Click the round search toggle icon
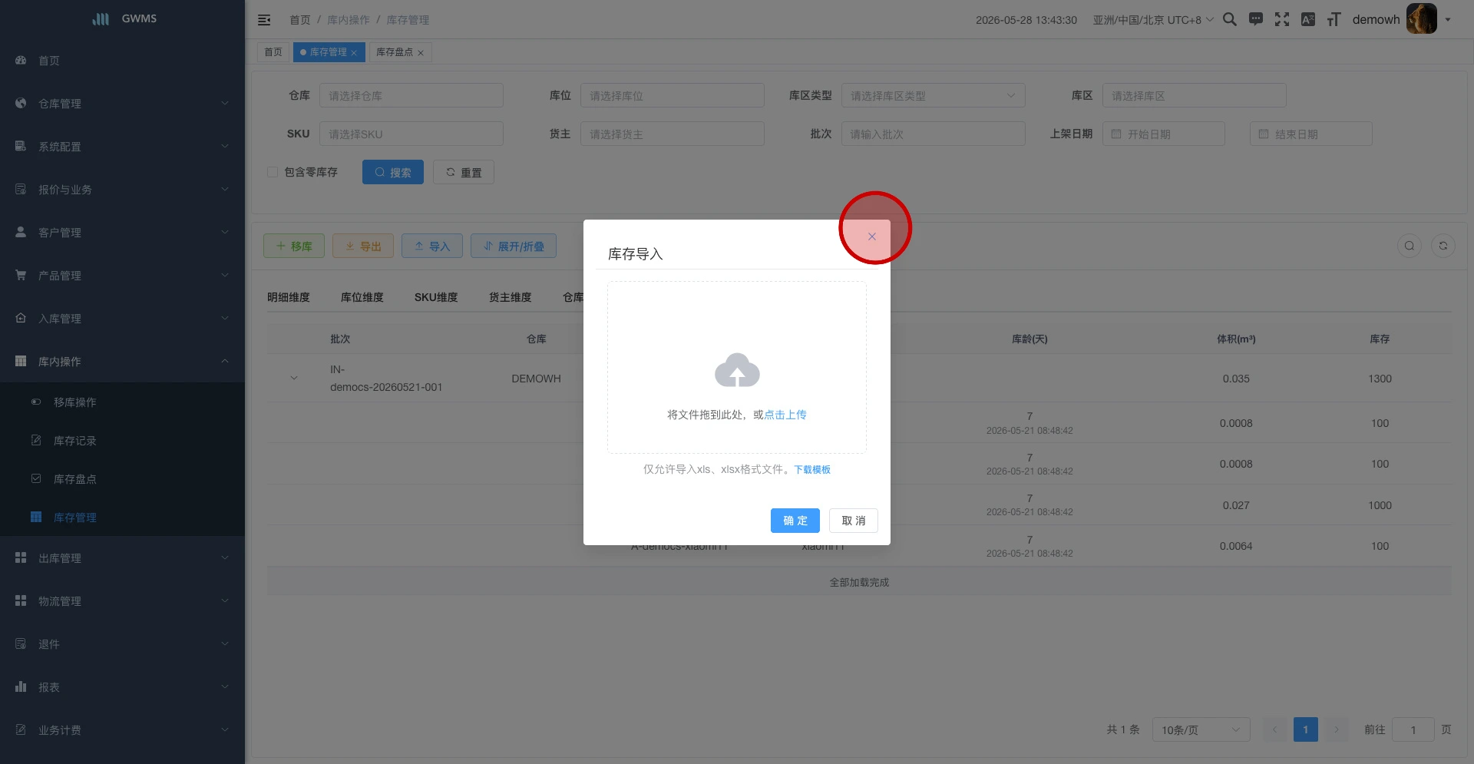 click(1410, 246)
